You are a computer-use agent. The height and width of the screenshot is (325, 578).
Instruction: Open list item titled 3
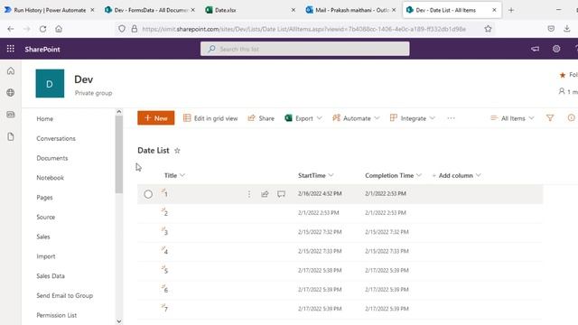point(166,233)
